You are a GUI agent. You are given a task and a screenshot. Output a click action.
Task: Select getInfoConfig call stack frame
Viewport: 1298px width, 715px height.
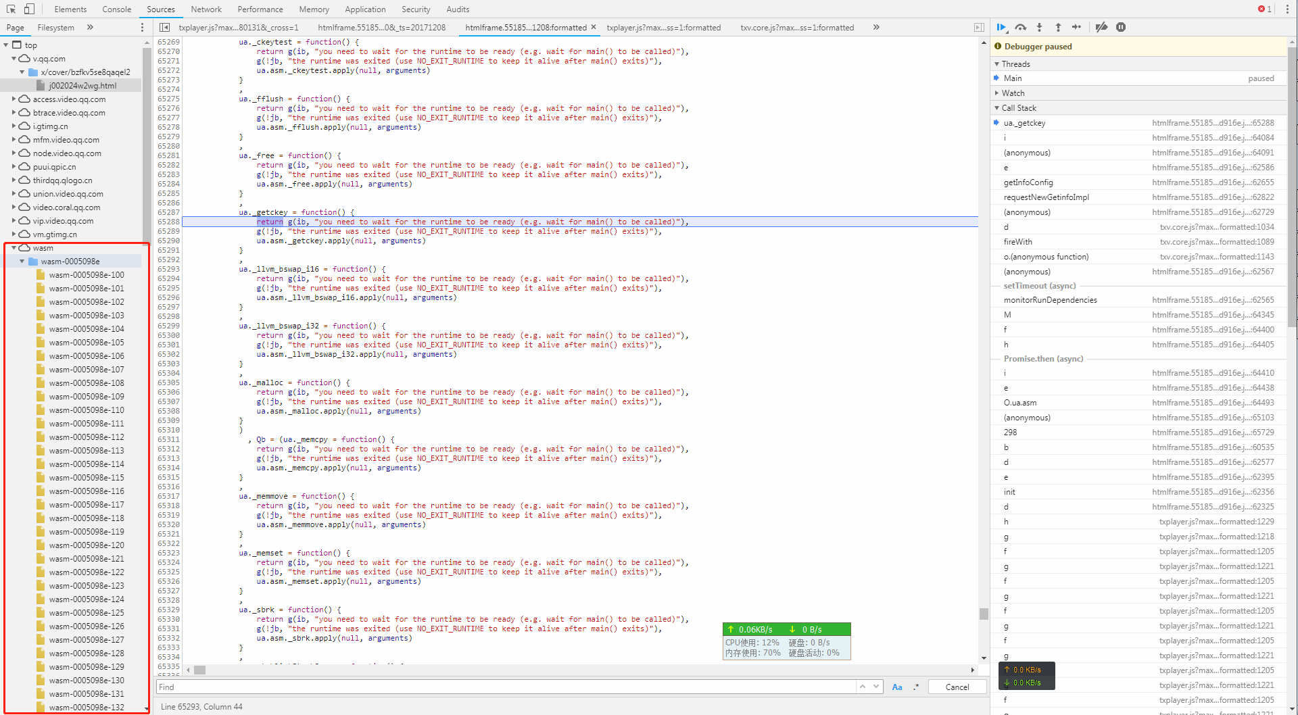pyautogui.click(x=1138, y=182)
